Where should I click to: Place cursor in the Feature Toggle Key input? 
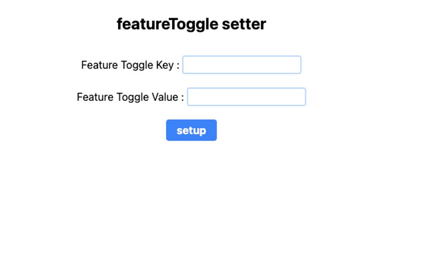(242, 65)
